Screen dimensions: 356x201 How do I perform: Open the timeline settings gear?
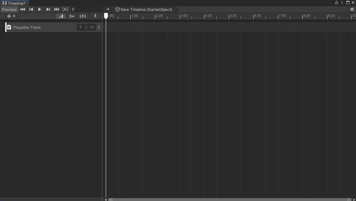coord(352,9)
